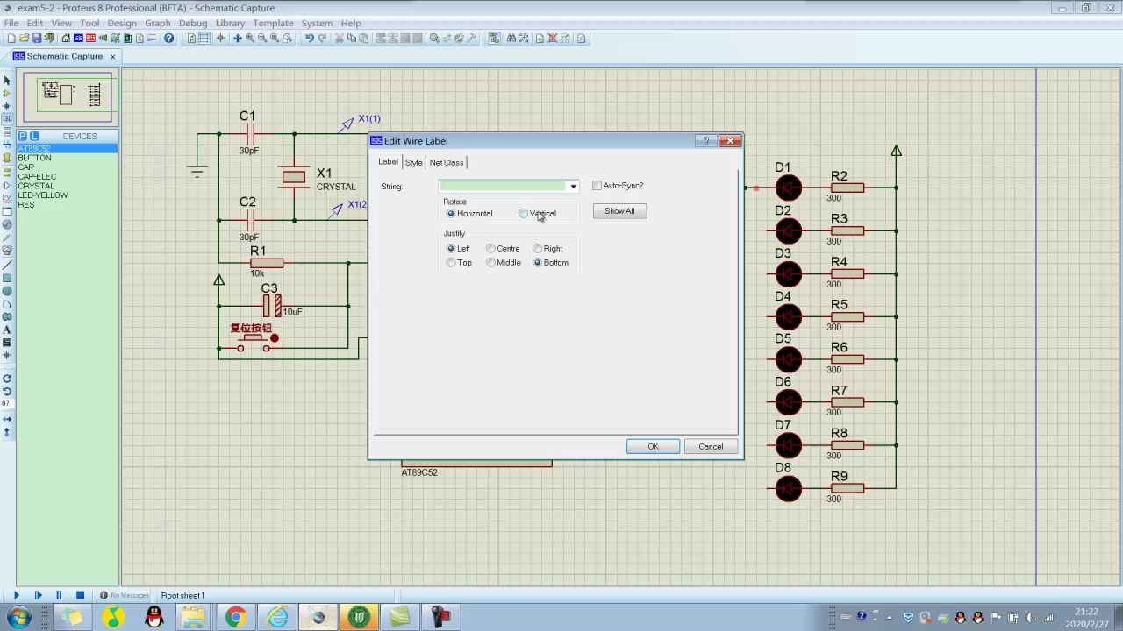Choose Right justify radio button
This screenshot has width=1123, height=631.
[538, 249]
